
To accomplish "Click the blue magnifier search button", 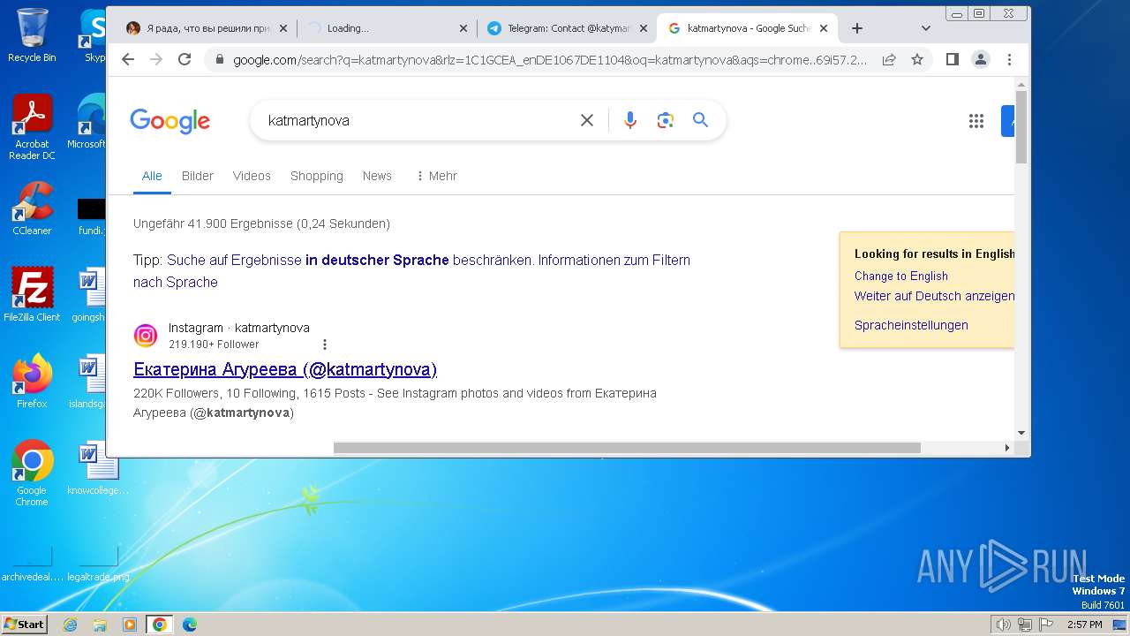I will [x=701, y=120].
